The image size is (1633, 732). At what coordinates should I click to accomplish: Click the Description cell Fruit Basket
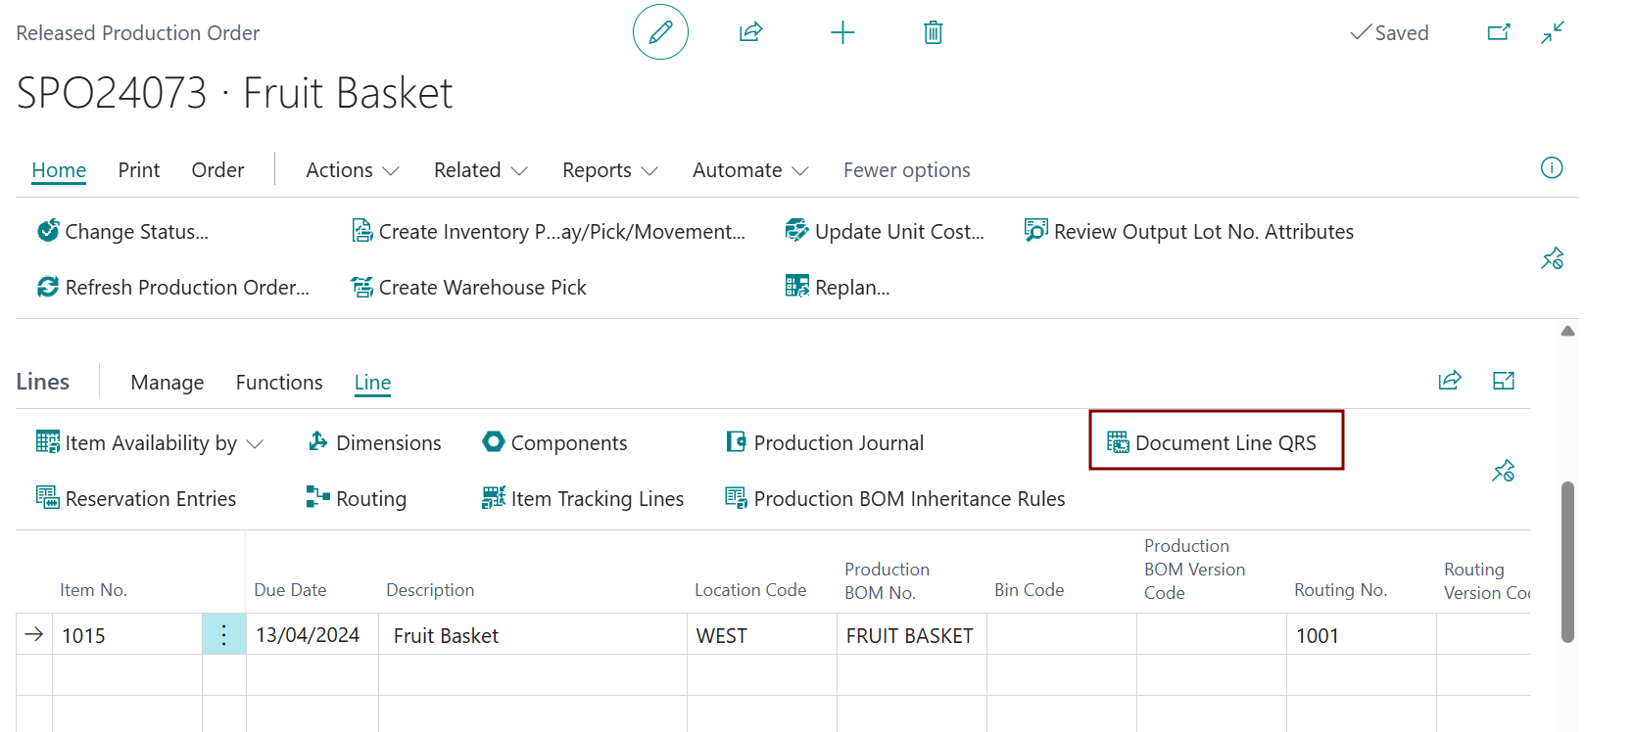tap(533, 635)
